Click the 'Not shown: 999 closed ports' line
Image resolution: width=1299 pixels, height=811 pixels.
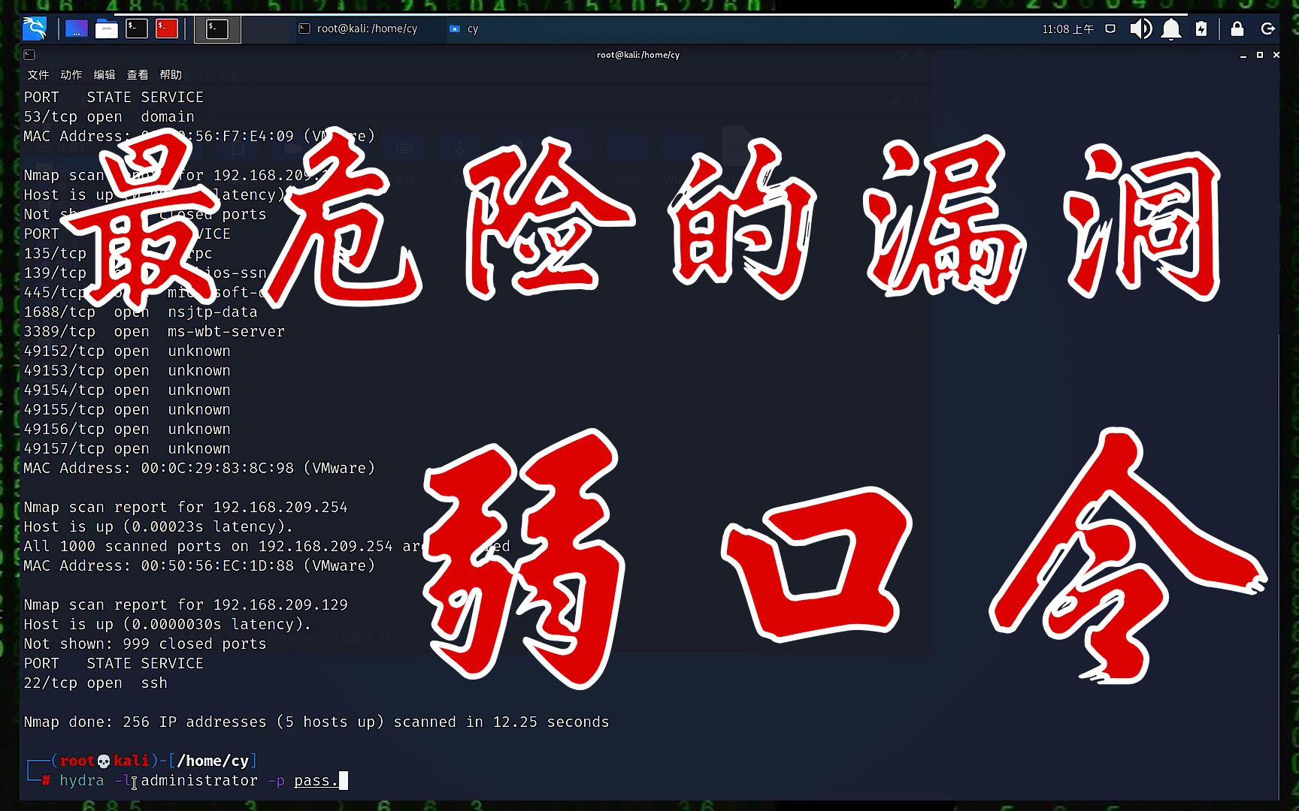tap(145, 644)
